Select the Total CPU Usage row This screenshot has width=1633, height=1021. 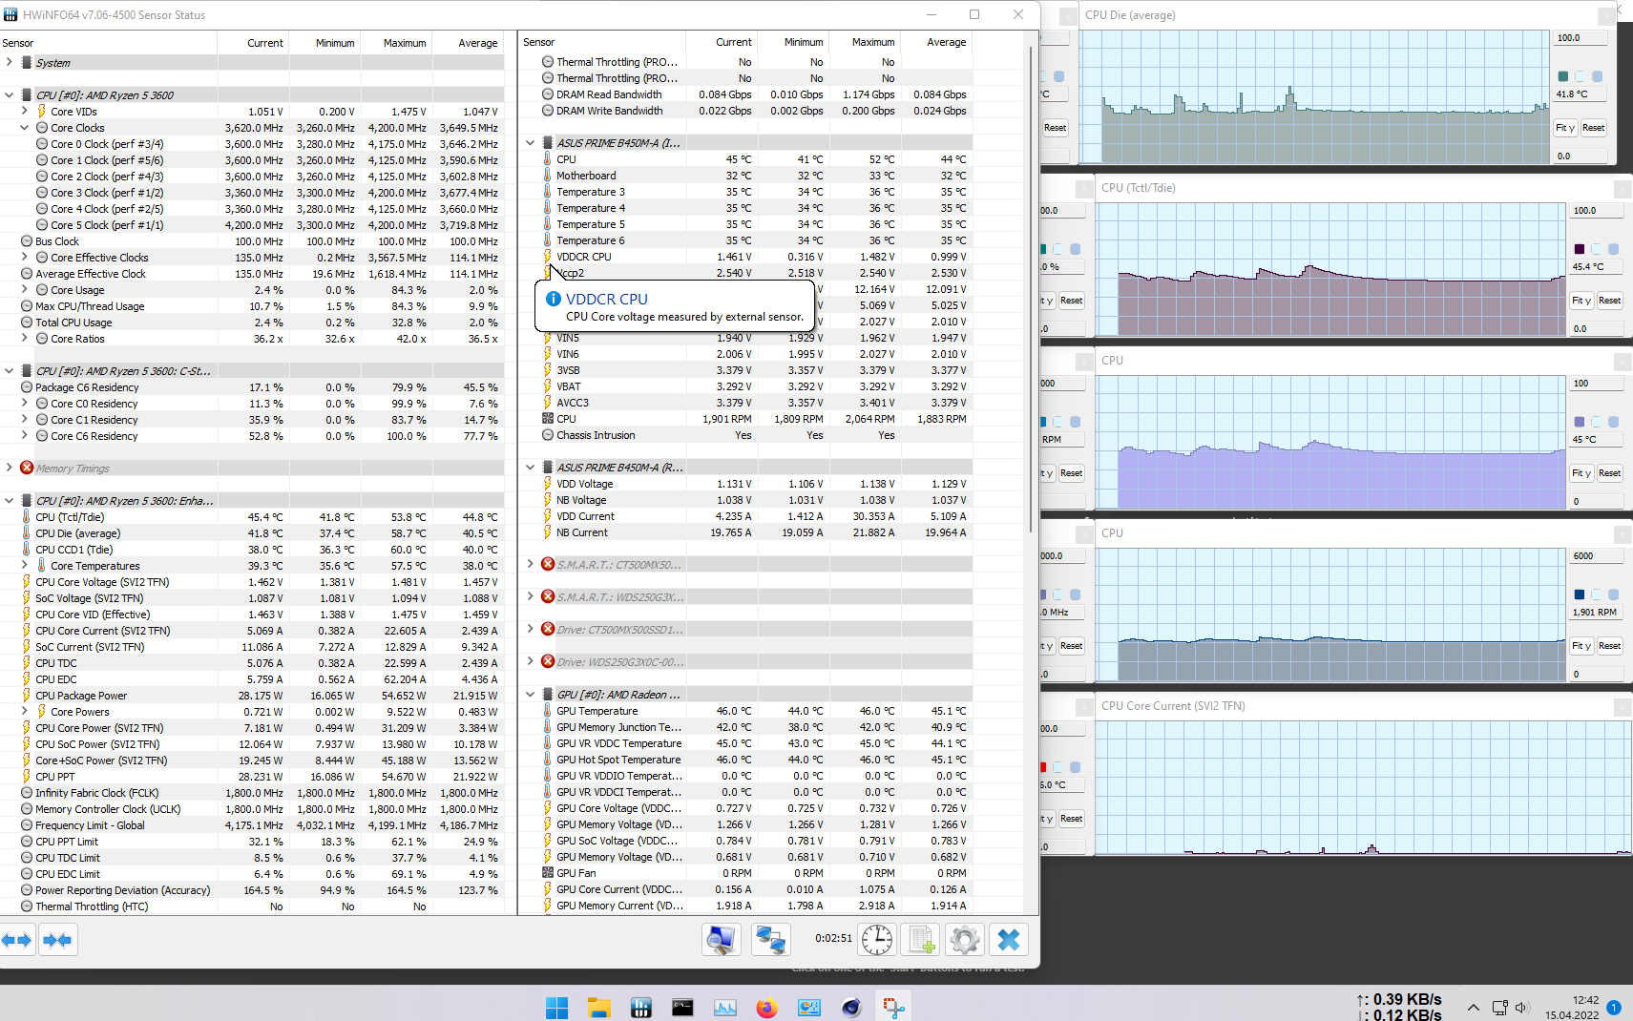[x=252, y=323]
